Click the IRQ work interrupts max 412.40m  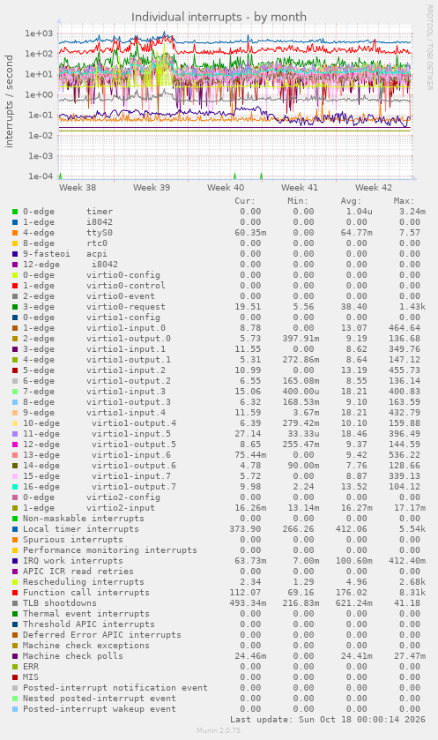[407, 561]
